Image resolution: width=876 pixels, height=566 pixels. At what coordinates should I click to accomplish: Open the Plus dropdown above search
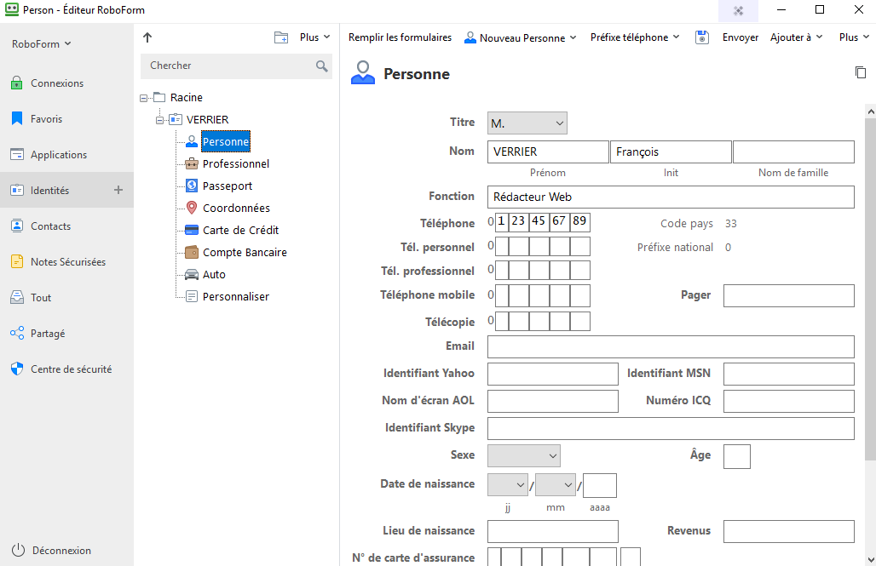click(314, 37)
